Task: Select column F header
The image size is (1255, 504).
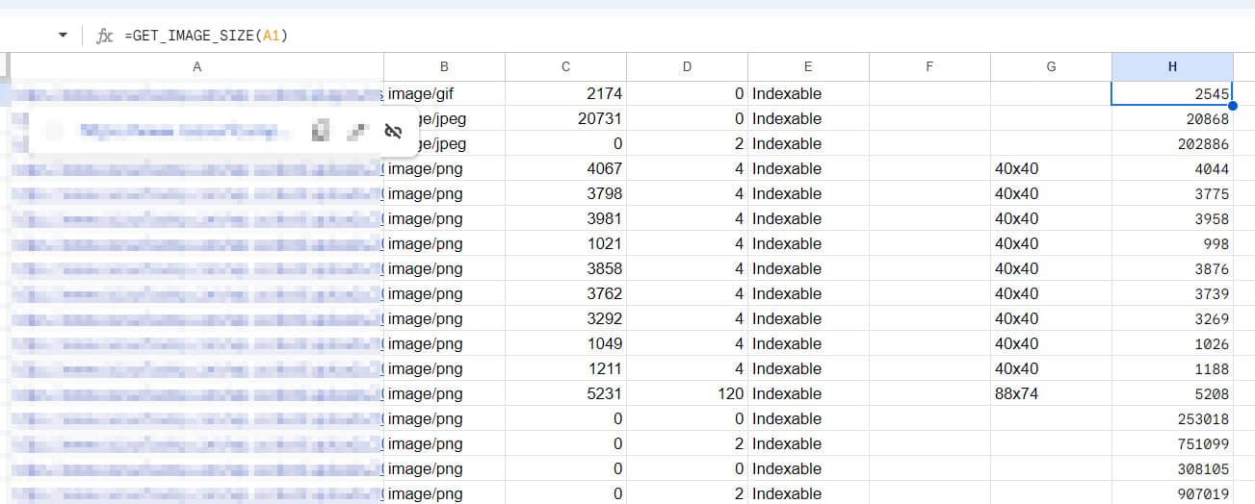Action: coord(929,66)
